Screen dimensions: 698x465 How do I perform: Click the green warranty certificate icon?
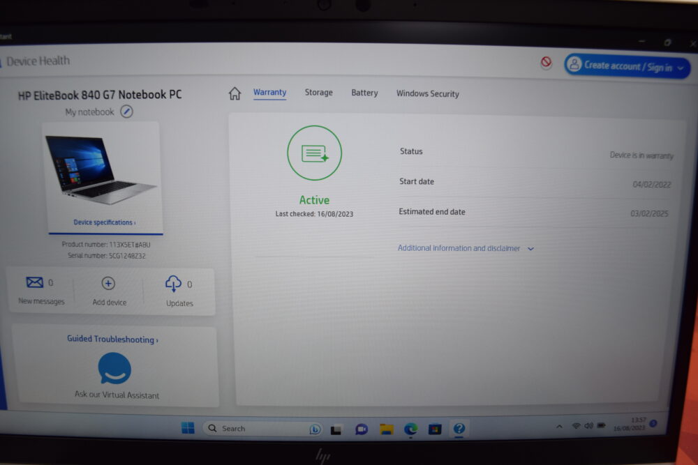314,153
